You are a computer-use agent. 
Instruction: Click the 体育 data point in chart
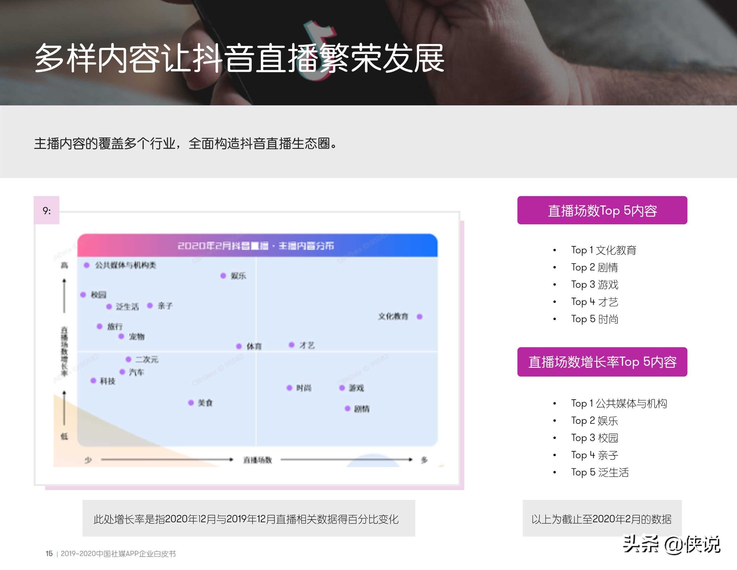[239, 346]
